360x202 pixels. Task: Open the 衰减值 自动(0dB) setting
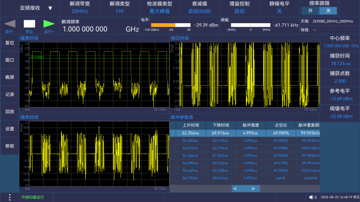(200, 8)
